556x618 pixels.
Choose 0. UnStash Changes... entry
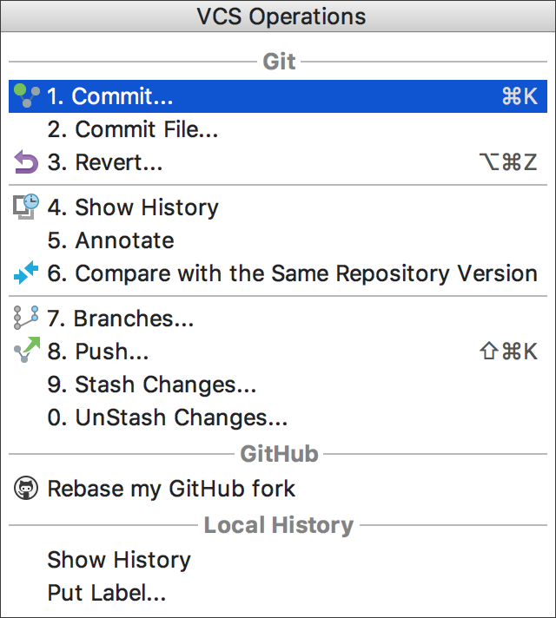point(278,417)
